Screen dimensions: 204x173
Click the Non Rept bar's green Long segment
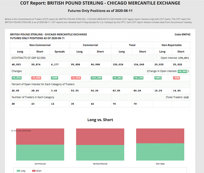pos(160,152)
